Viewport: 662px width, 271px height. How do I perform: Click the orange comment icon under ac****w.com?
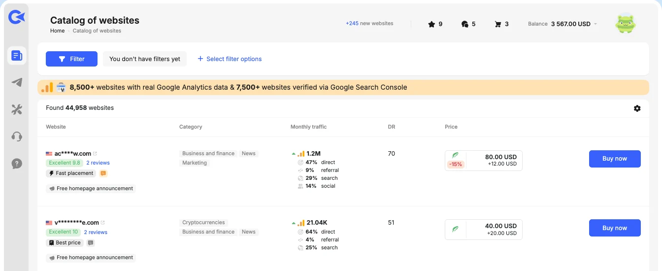[103, 173]
